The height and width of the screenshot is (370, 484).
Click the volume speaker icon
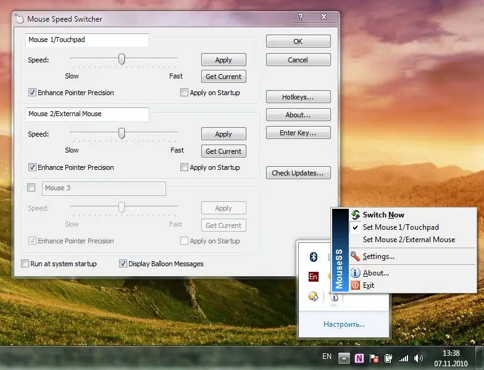(x=419, y=358)
